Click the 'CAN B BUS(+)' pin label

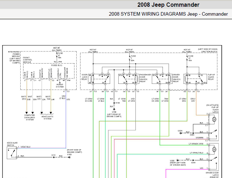click(x=26, y=75)
